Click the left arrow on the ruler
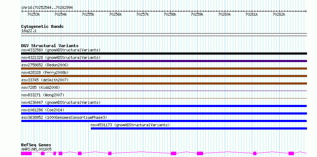The image size is (317, 157). 22,11
